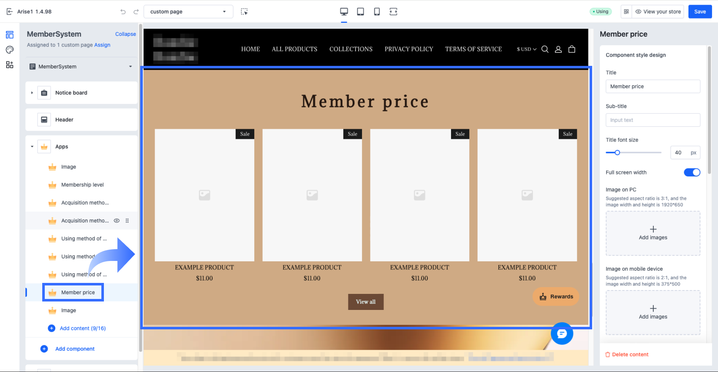Open the account icon in store header
This screenshot has width=718, height=372.
point(558,49)
